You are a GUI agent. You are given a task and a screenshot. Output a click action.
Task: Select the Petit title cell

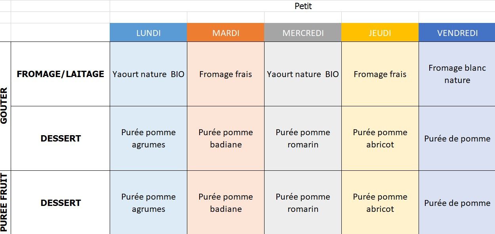pyautogui.click(x=303, y=6)
